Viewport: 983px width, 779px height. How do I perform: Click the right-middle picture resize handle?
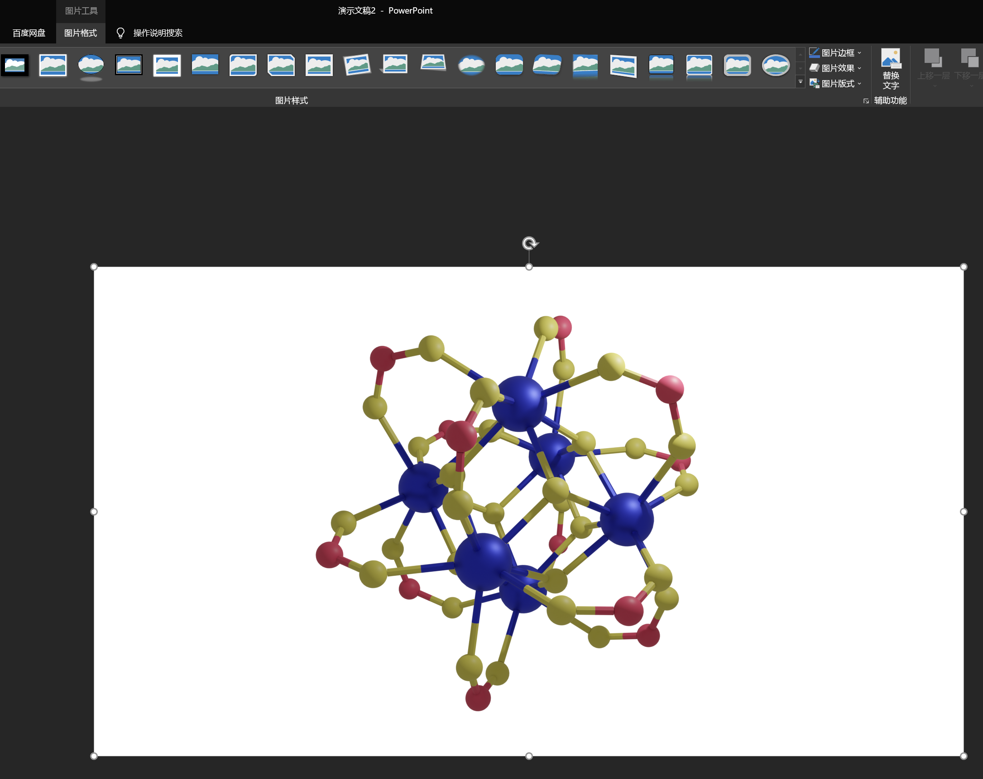coord(964,511)
